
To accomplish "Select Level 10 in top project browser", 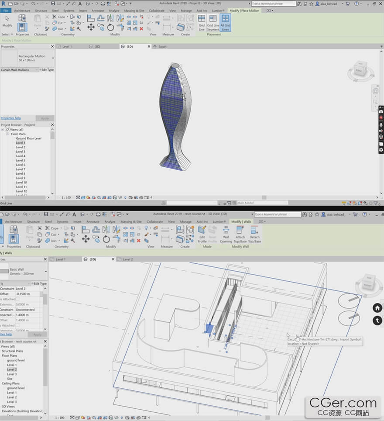I will coord(21,182).
